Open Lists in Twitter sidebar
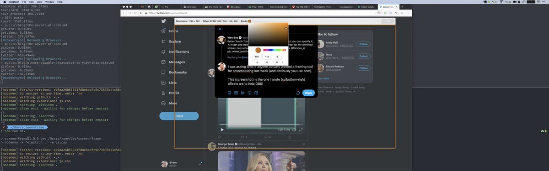The image size is (549, 171). 168,83
